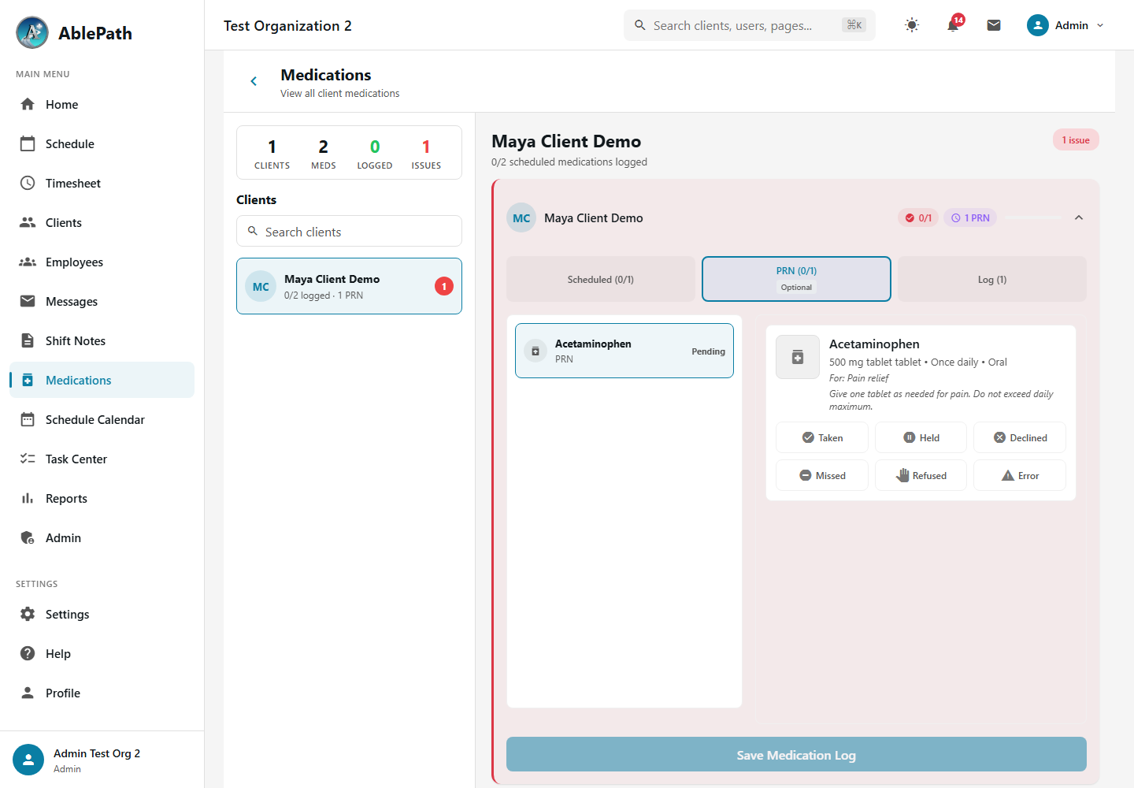Click the Admin shield icon in sidebar
1134x788 pixels.
coord(28,537)
